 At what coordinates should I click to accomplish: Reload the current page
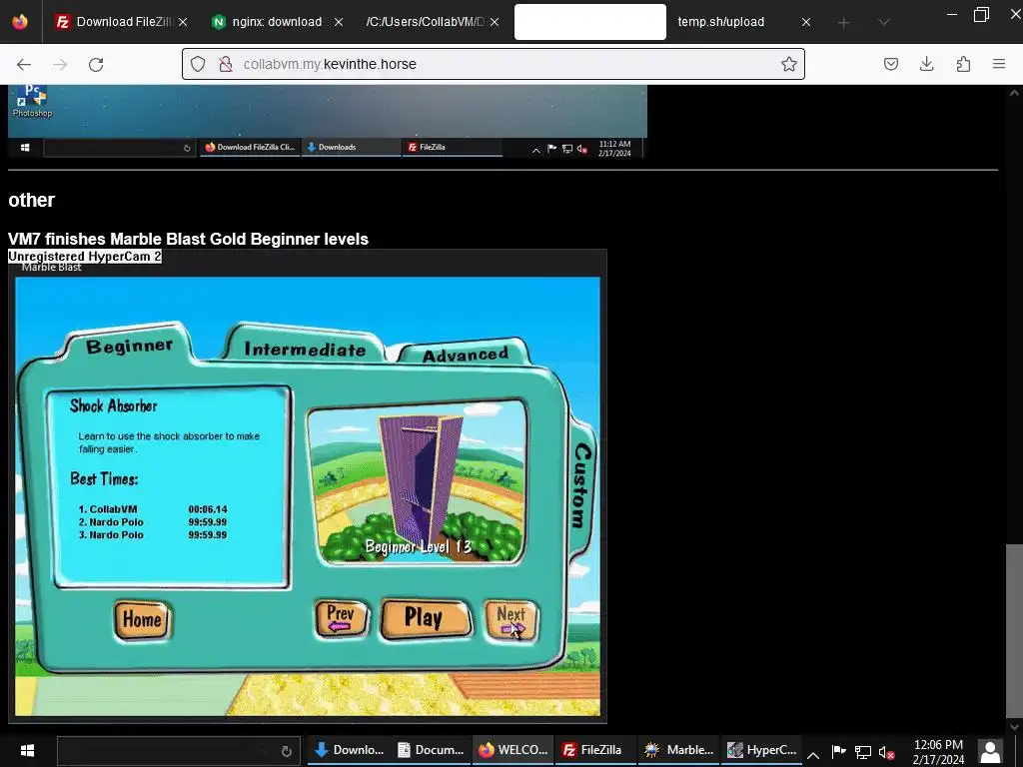(x=96, y=64)
